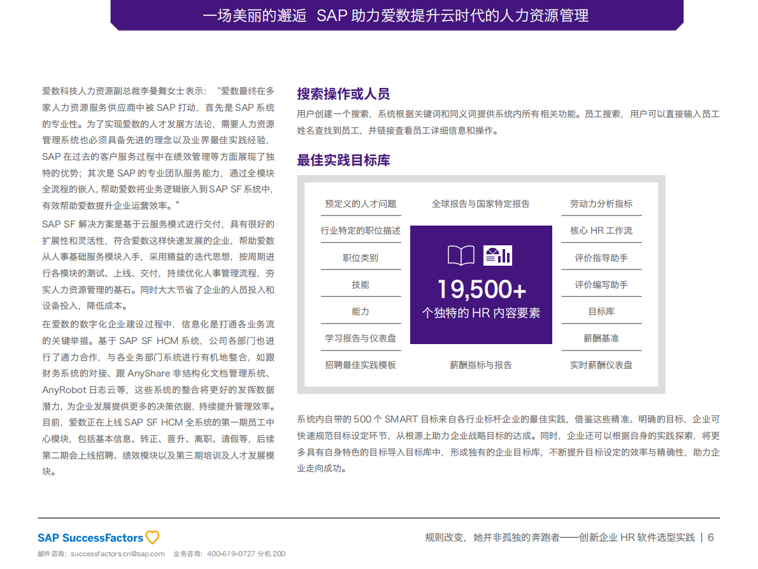The width and height of the screenshot is (758, 569).
Task: Select 劳动力分析指标 in the right column
Action: click(x=601, y=203)
